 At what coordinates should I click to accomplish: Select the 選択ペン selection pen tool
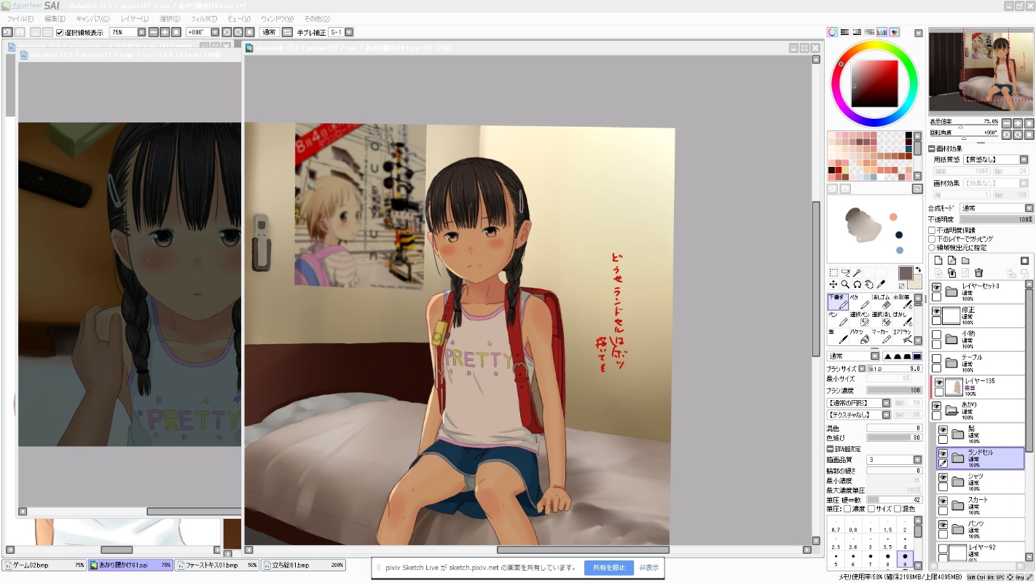tap(860, 319)
